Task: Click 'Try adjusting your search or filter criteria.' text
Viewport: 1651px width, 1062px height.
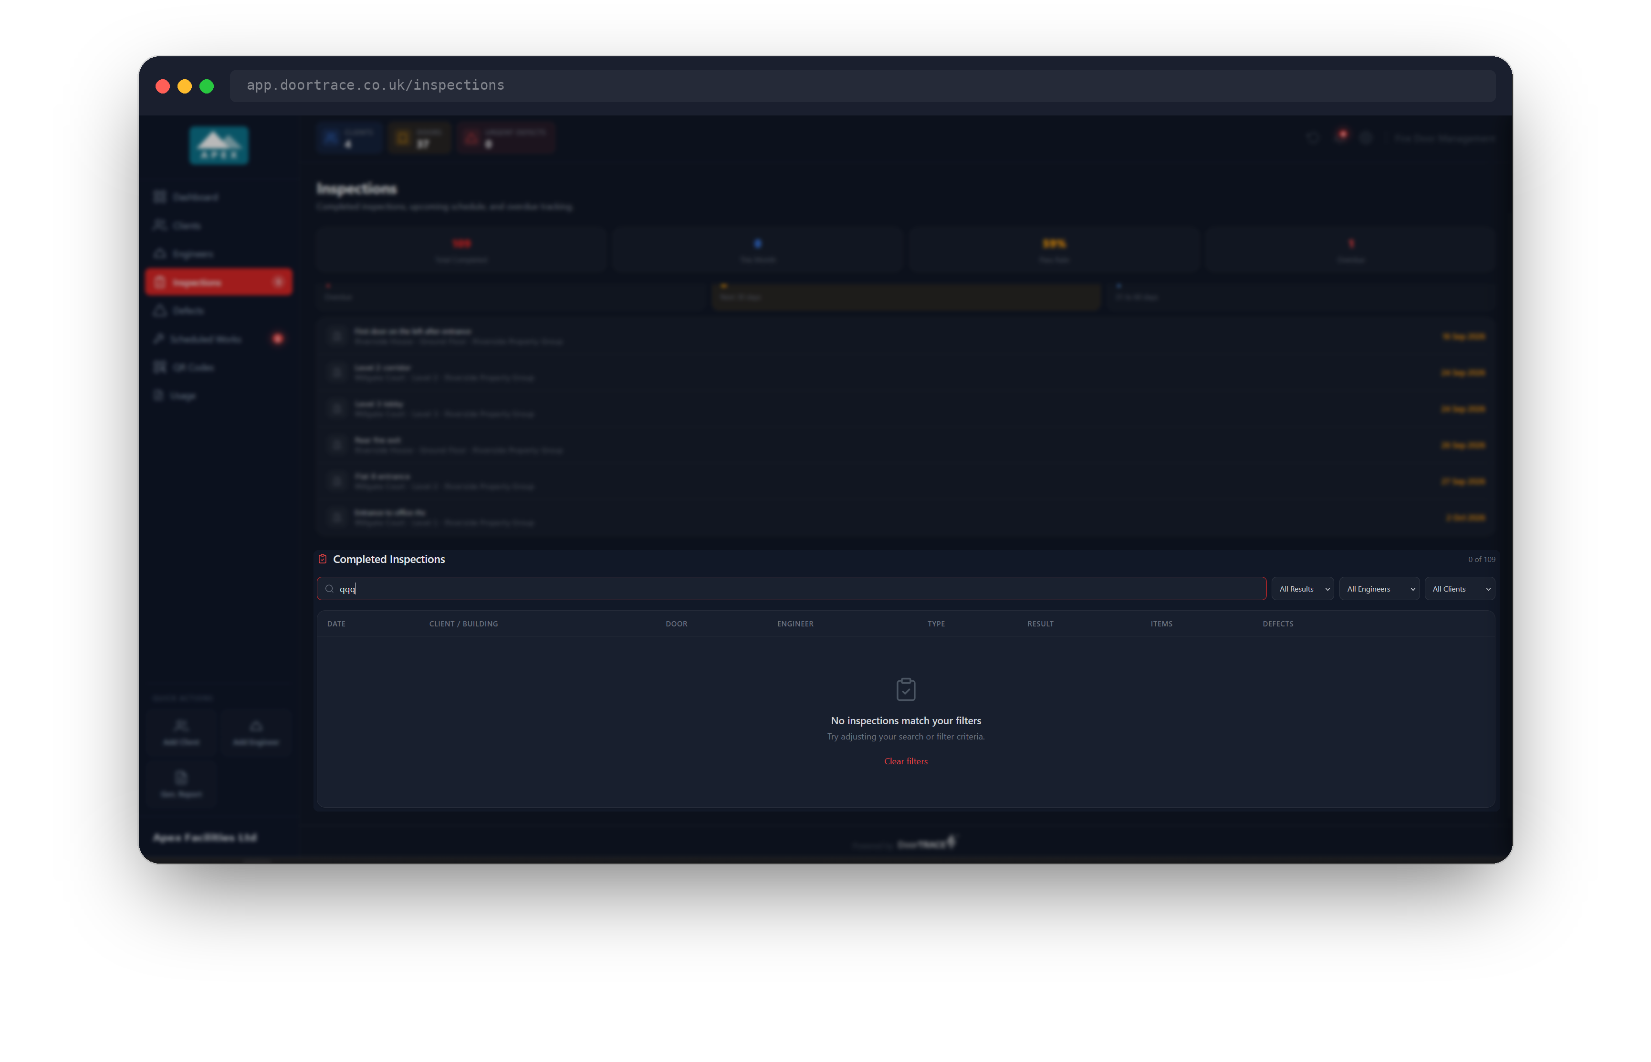Action: click(x=906, y=737)
